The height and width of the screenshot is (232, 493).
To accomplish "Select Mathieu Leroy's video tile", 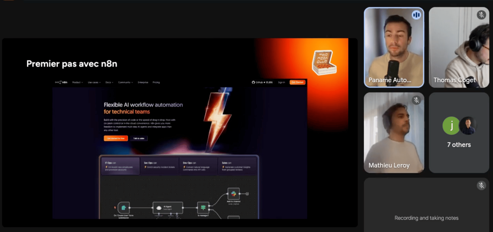I will (x=394, y=133).
